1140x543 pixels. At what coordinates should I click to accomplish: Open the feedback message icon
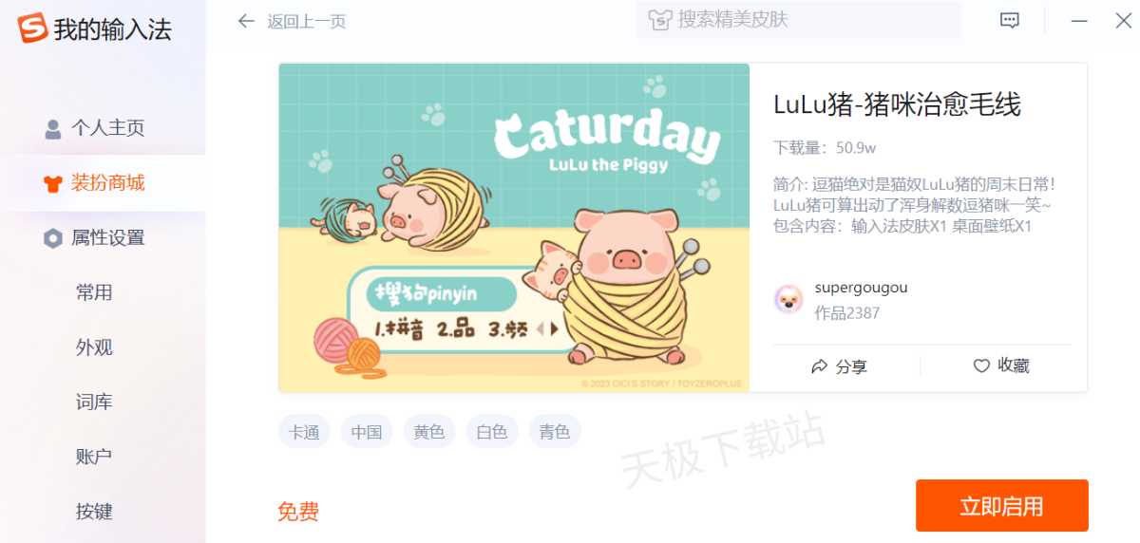(1010, 20)
